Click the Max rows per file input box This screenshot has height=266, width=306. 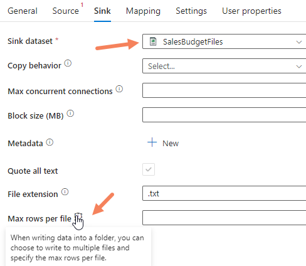pyautogui.click(x=224, y=218)
